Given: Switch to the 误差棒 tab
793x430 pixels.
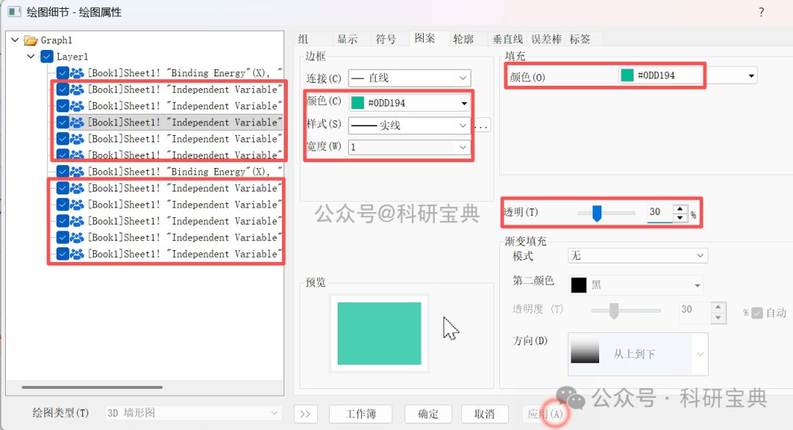Looking at the screenshot, I should [x=546, y=39].
